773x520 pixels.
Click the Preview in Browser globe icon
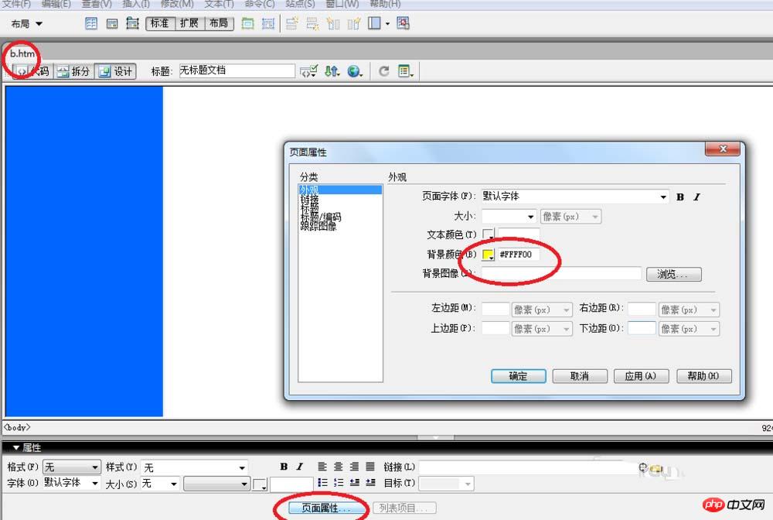click(355, 71)
